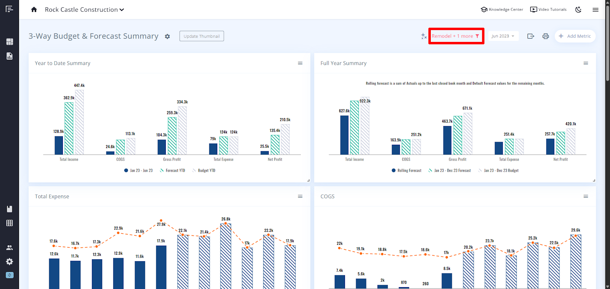Screen dimensions: 610x289
Task: Click Year to Date chart resize handle
Action: pyautogui.click(x=308, y=180)
